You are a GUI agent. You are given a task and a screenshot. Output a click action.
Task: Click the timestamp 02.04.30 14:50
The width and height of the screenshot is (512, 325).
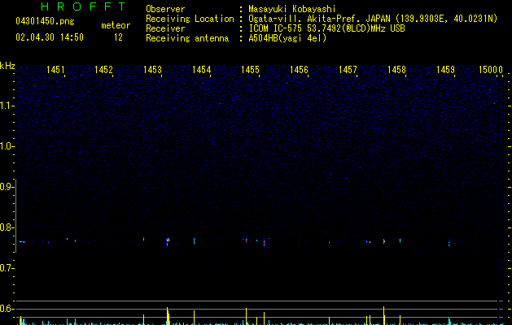click(x=50, y=37)
